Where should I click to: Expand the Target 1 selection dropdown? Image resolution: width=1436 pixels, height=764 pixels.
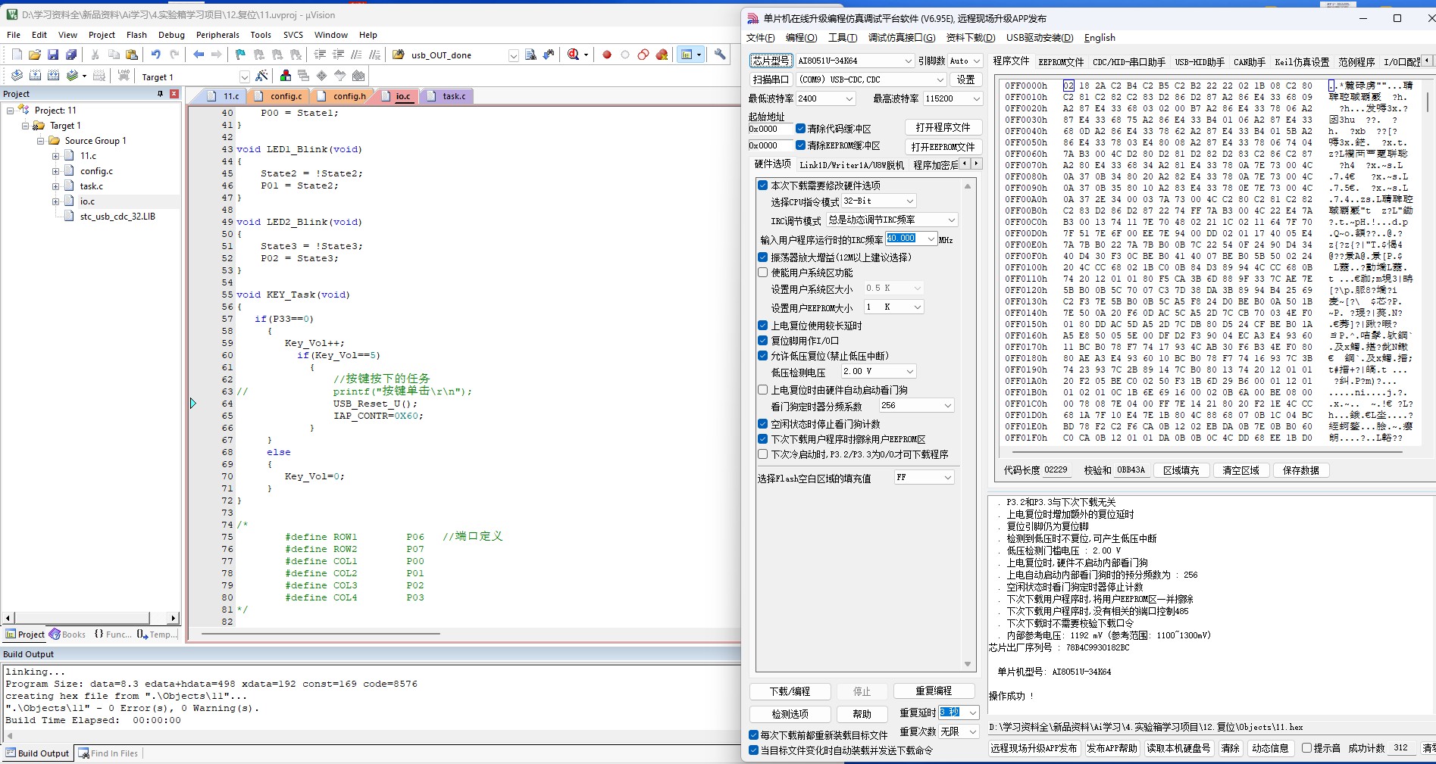click(244, 77)
